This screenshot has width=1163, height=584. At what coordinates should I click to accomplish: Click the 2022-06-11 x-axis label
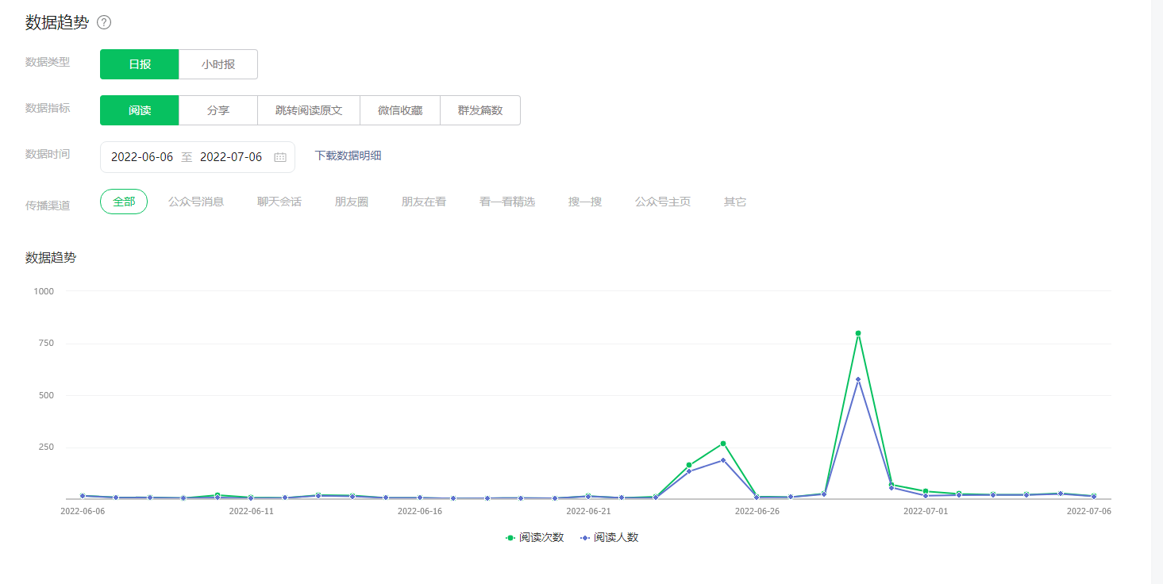(251, 511)
